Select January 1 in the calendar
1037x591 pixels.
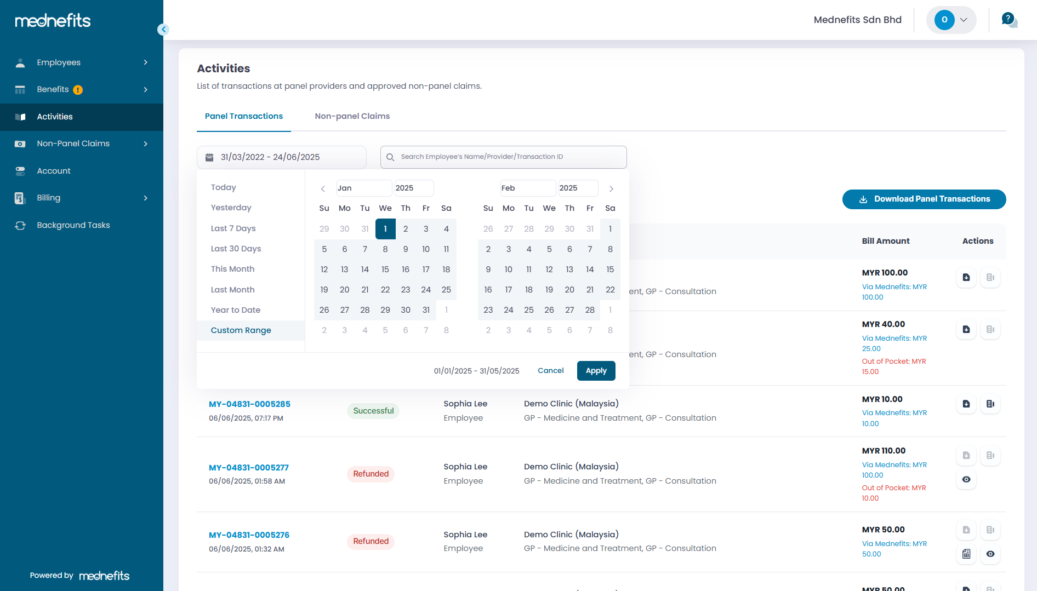385,229
